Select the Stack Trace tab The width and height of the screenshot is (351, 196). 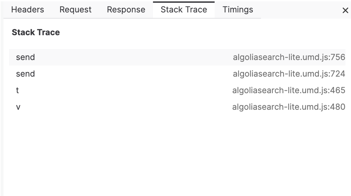pyautogui.click(x=184, y=10)
